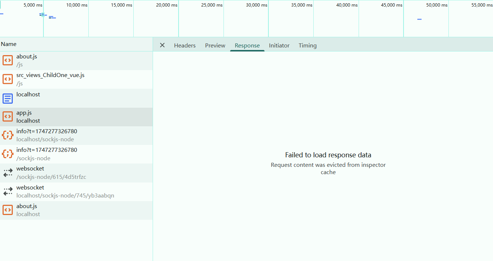493x261 pixels.
Task: Click the script icon for about.js from localhost
Action: point(8,210)
